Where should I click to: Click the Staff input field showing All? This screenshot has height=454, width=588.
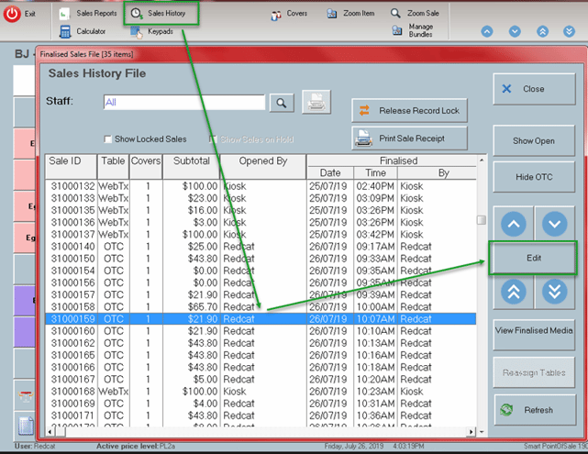[x=184, y=102]
